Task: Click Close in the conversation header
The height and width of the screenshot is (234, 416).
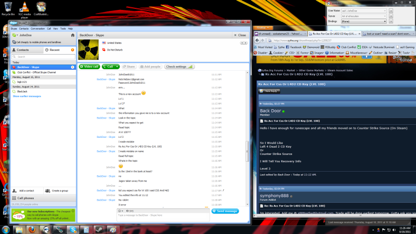Action: (240, 35)
